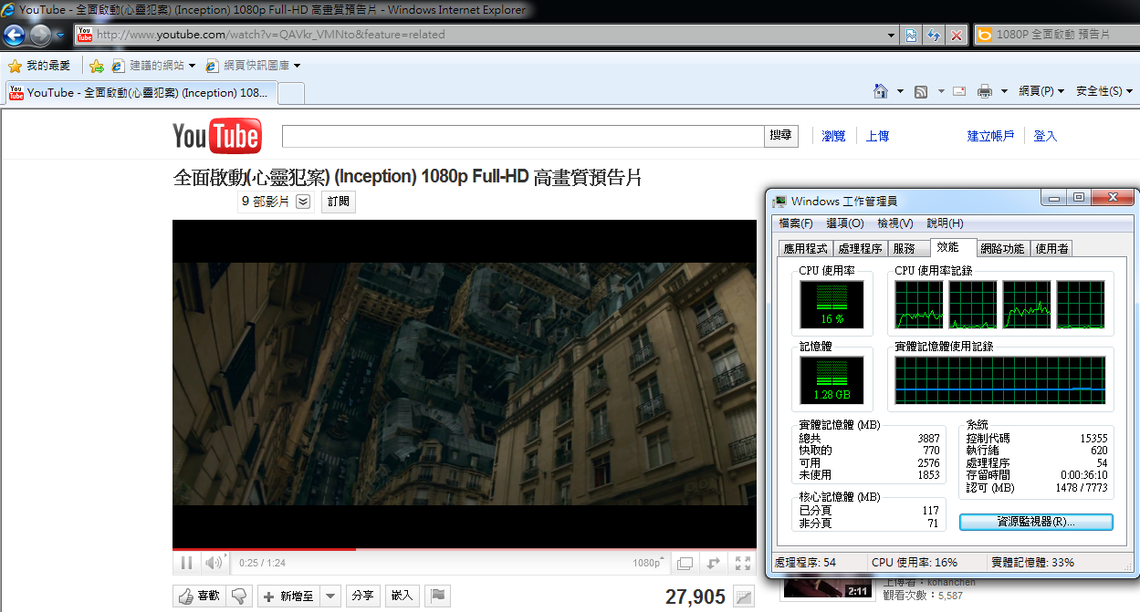Click the Print icon in command bar
1140x612 pixels.
tap(985, 91)
